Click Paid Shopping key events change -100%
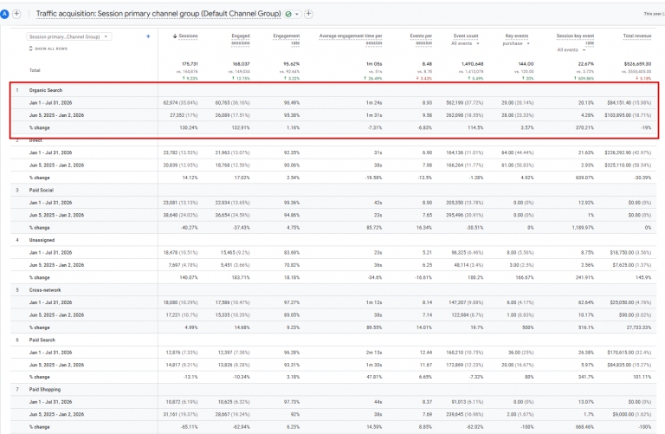 click(527, 427)
